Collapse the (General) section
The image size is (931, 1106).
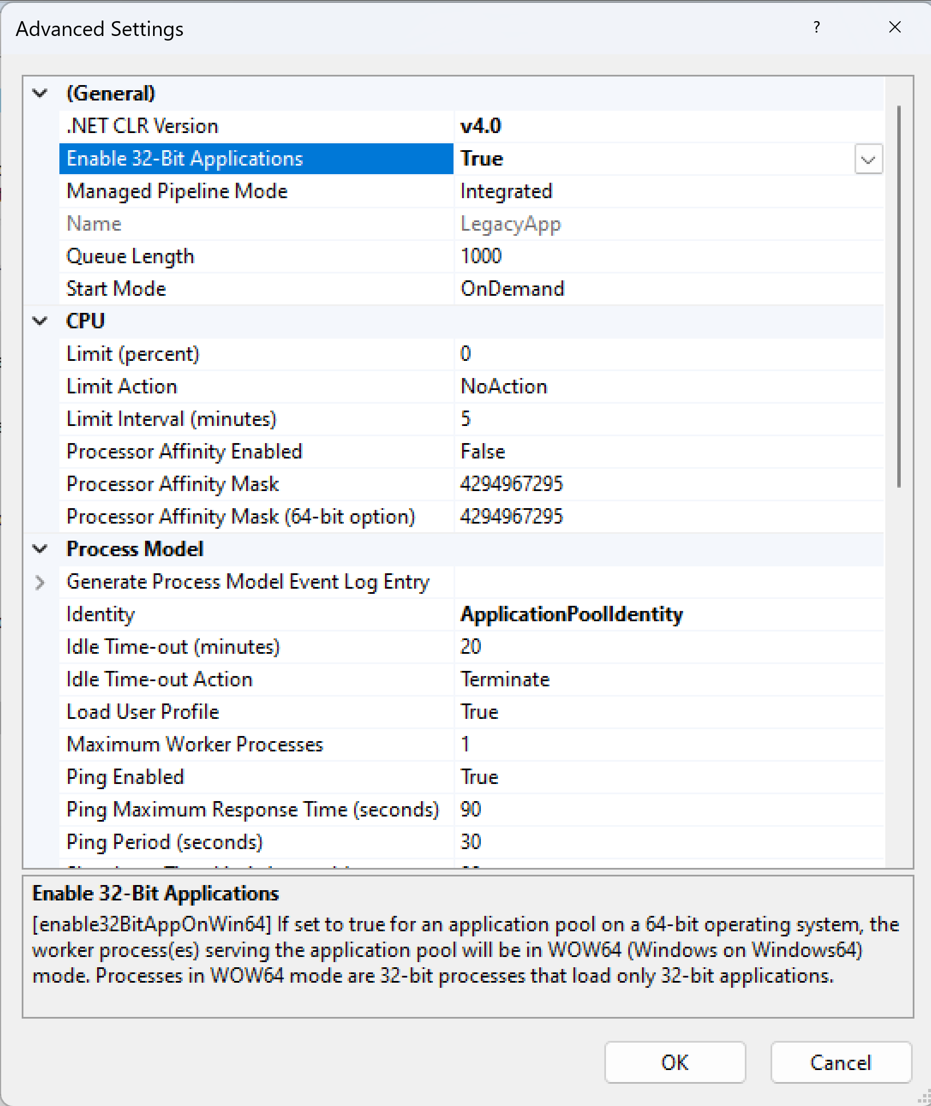(x=40, y=93)
